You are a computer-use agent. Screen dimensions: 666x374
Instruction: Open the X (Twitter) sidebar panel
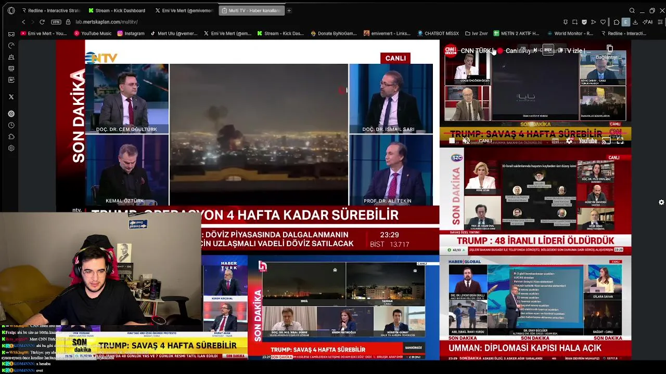[11, 97]
